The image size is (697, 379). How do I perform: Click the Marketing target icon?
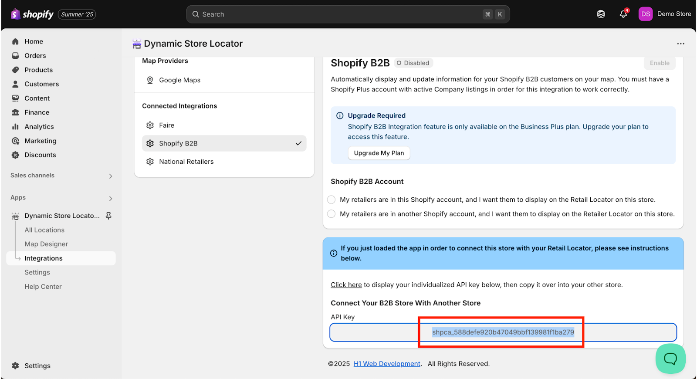pos(16,141)
